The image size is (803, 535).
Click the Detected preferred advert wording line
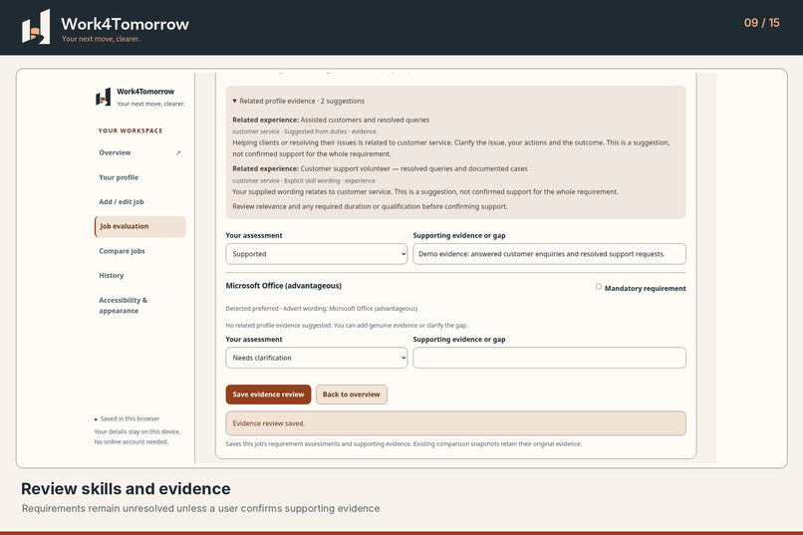(x=322, y=309)
